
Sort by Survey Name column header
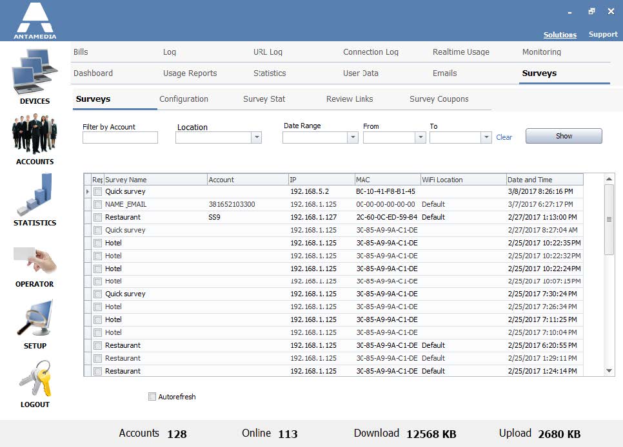tap(155, 180)
